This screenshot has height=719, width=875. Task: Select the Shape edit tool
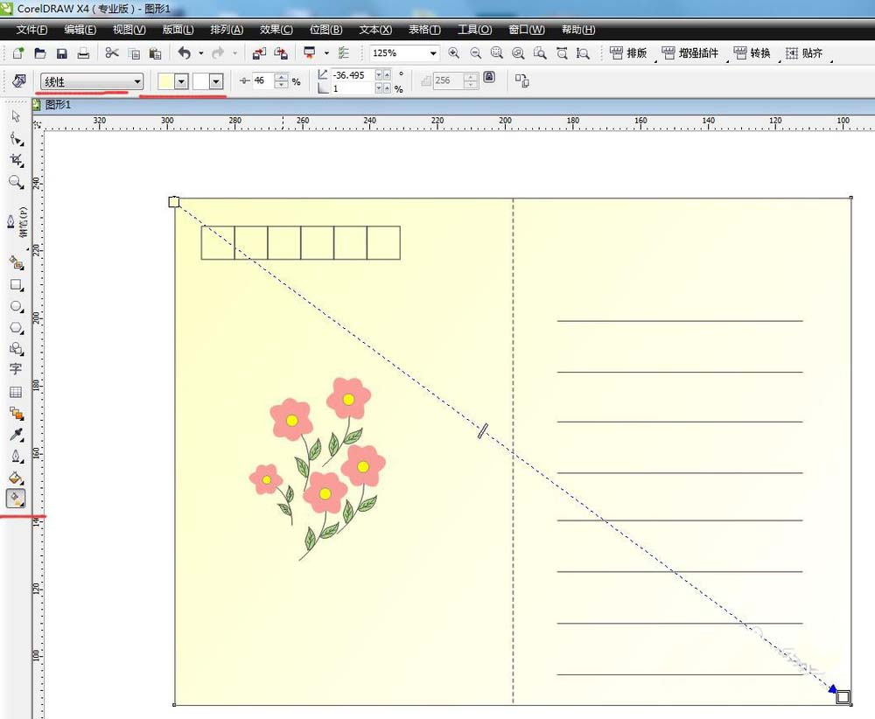point(16,139)
